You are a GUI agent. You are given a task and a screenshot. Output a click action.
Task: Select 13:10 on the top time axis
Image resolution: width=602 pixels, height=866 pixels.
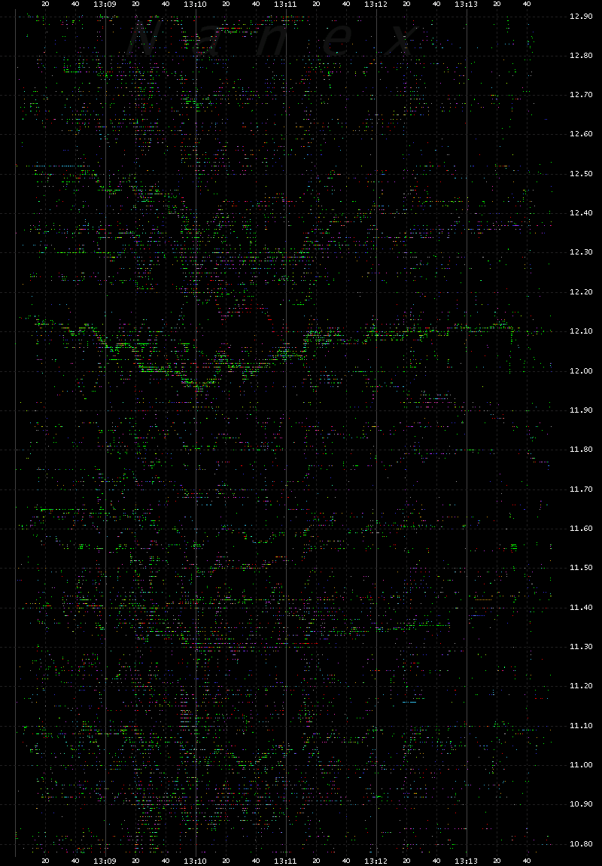196,4
